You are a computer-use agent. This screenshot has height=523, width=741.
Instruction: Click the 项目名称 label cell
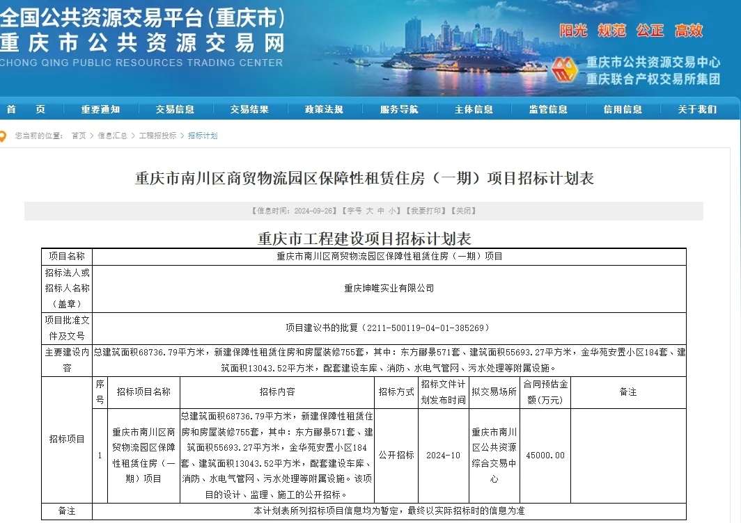pos(67,257)
